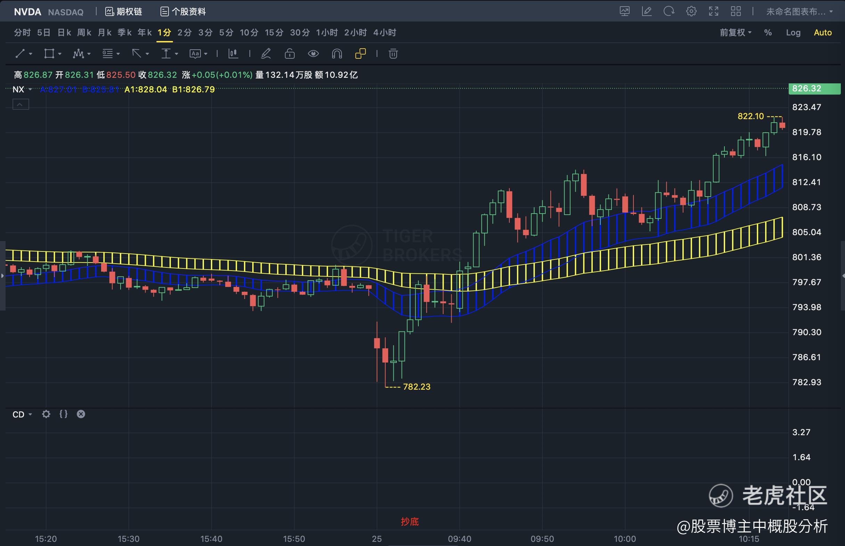845x546 pixels.
Task: Select the 日k daily chart tab
Action: [x=64, y=33]
